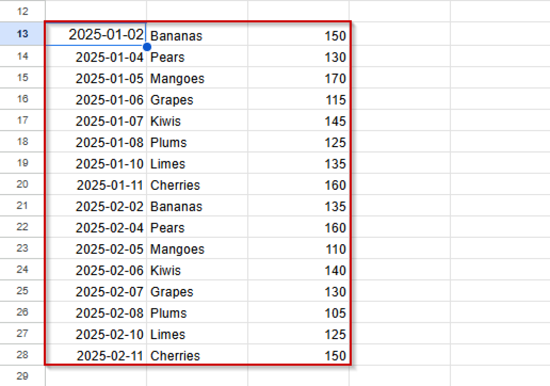The image size is (550, 386).
Task: Click the blue fill handle on cell 2025-01-02
Action: 147,47
